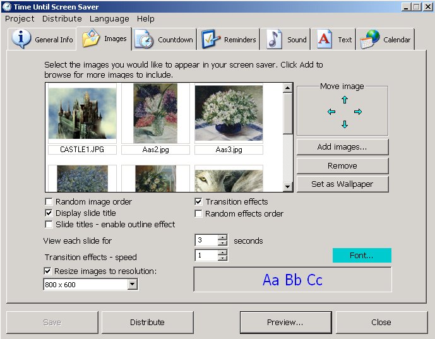Click the CASTLE1.JPG file name label

click(x=82, y=150)
